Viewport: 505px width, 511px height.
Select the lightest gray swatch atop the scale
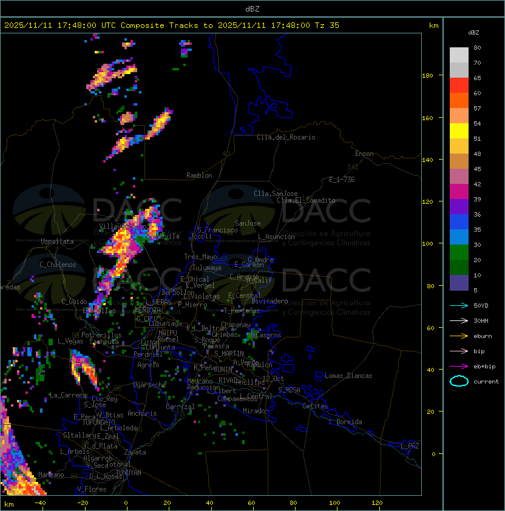(459, 55)
